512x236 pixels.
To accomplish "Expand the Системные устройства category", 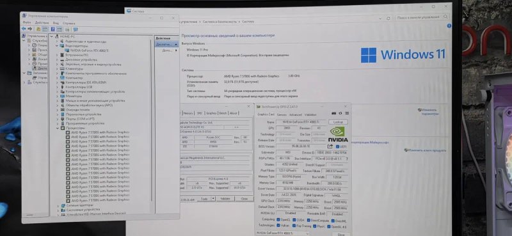I will click(58, 210).
